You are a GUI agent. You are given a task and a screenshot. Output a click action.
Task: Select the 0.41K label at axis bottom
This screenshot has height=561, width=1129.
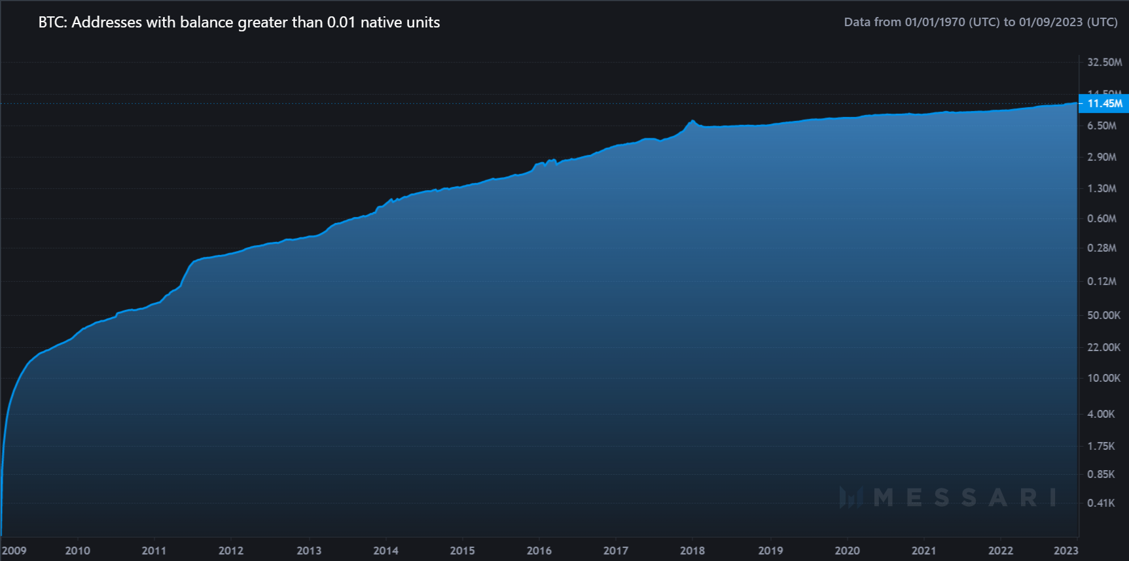(x=1101, y=503)
